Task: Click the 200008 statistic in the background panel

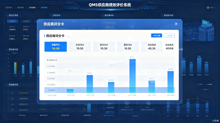Action: (x=12, y=29)
